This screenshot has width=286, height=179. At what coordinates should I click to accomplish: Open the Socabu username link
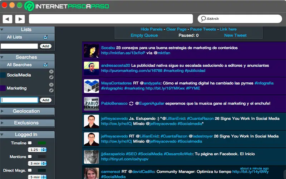(x=108, y=48)
